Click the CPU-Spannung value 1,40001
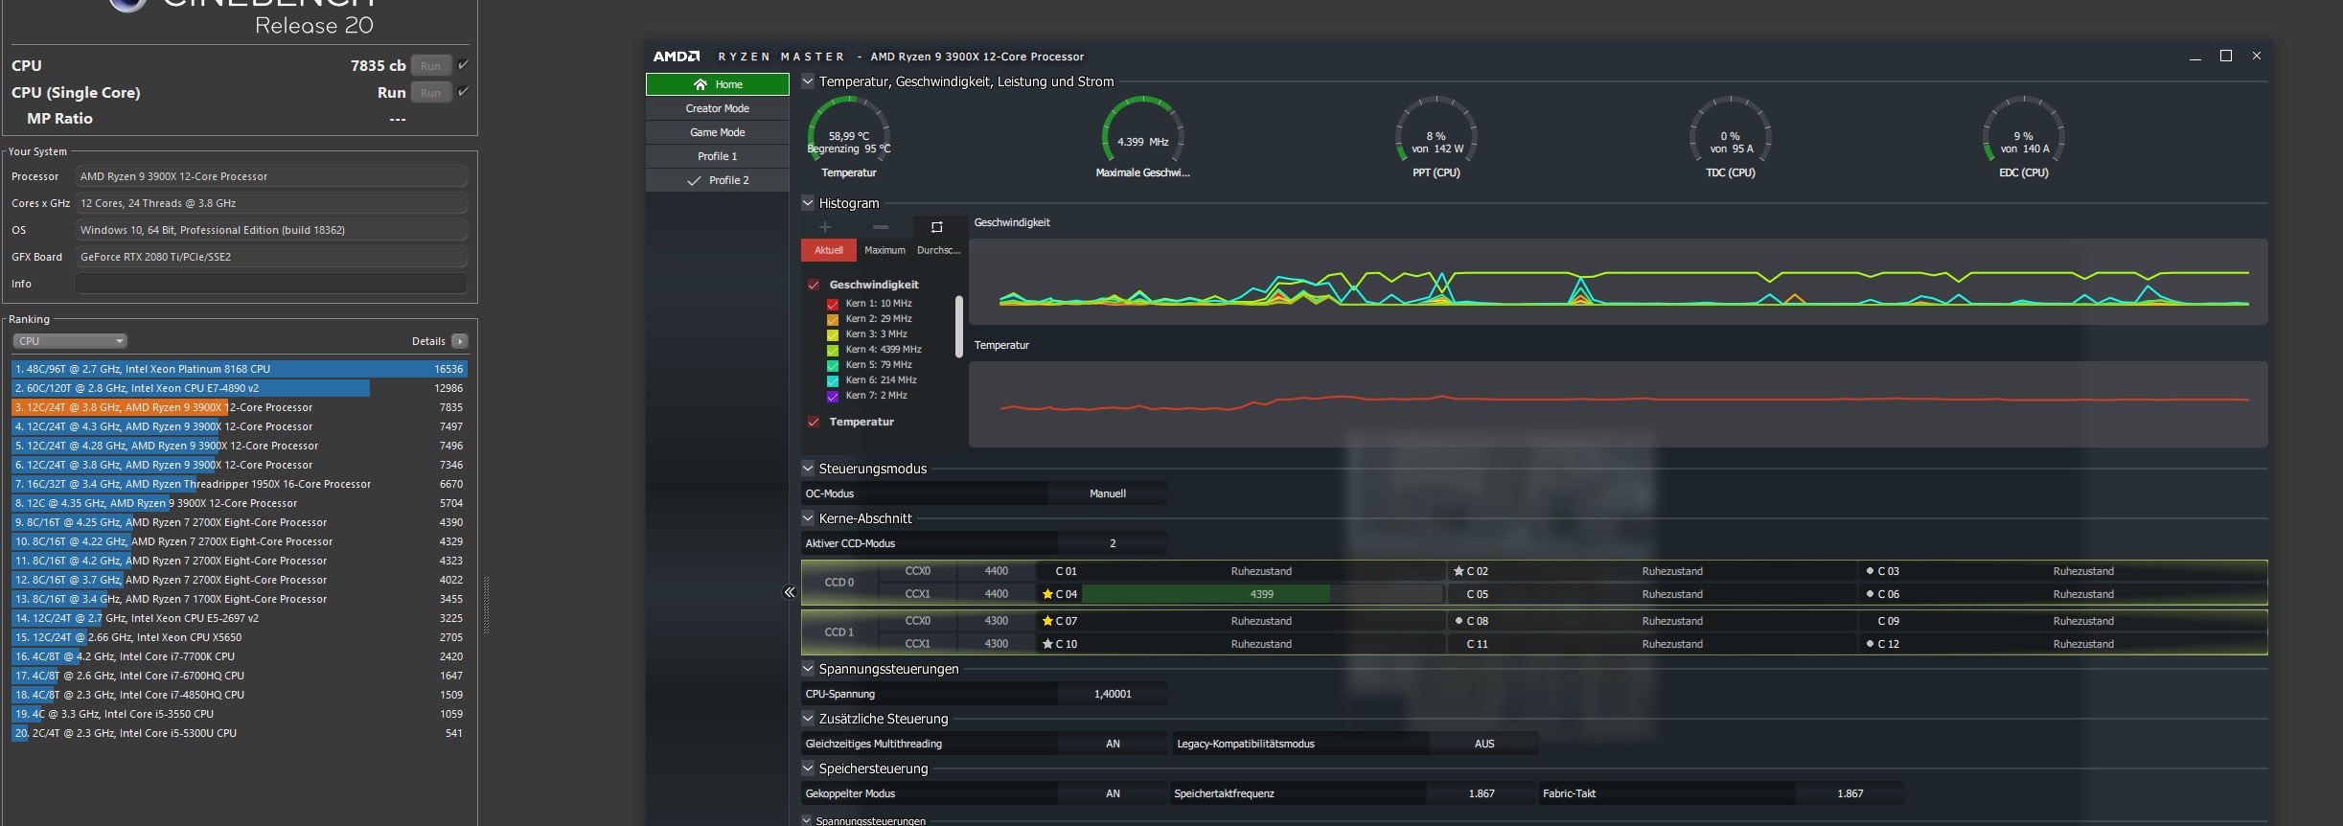 1113,694
